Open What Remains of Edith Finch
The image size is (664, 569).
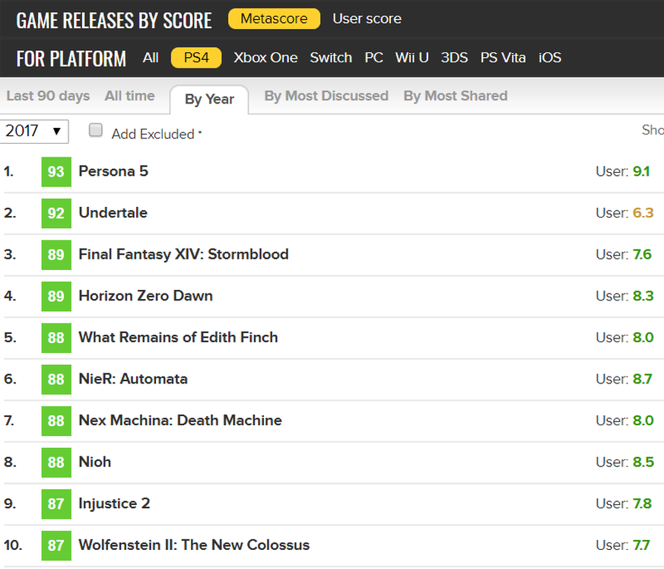pos(178,337)
